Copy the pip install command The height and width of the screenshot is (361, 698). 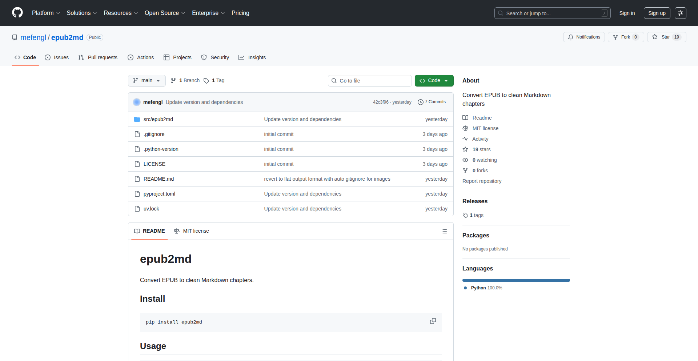pyautogui.click(x=433, y=321)
